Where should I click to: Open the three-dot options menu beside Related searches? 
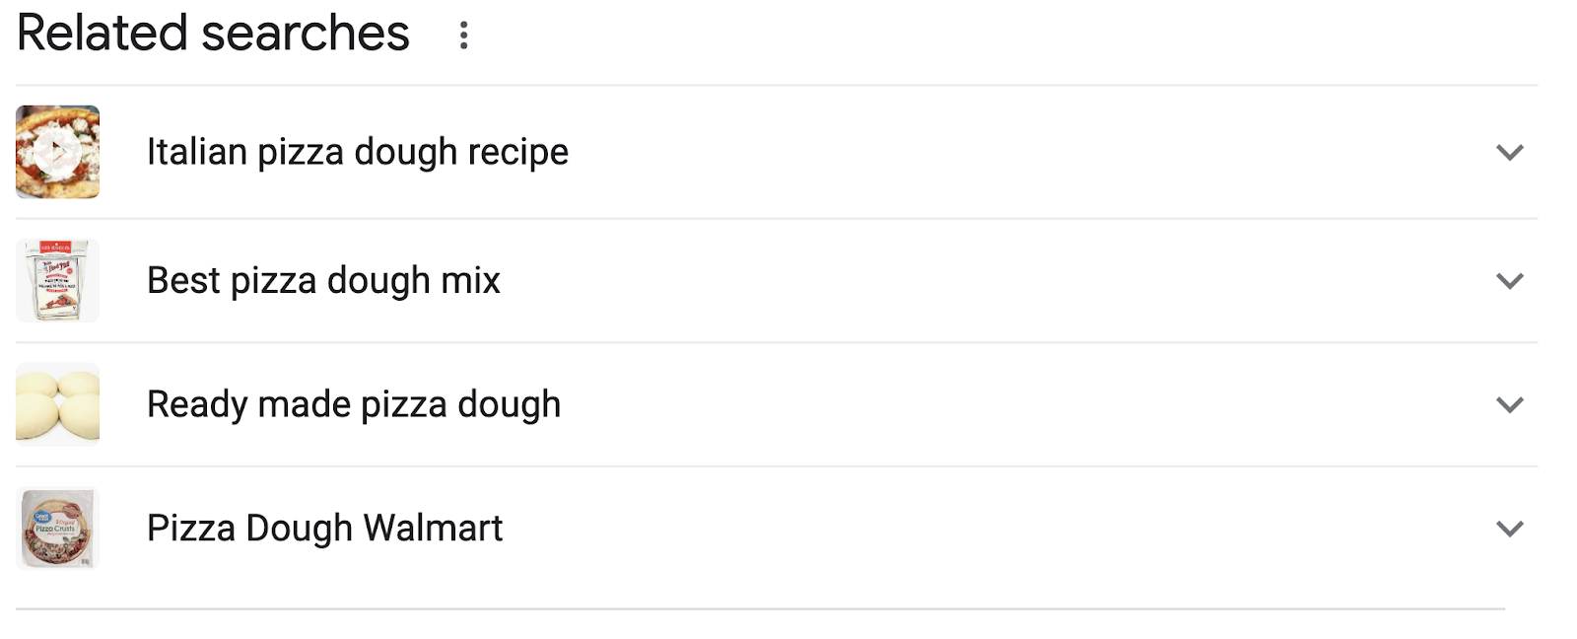[465, 35]
